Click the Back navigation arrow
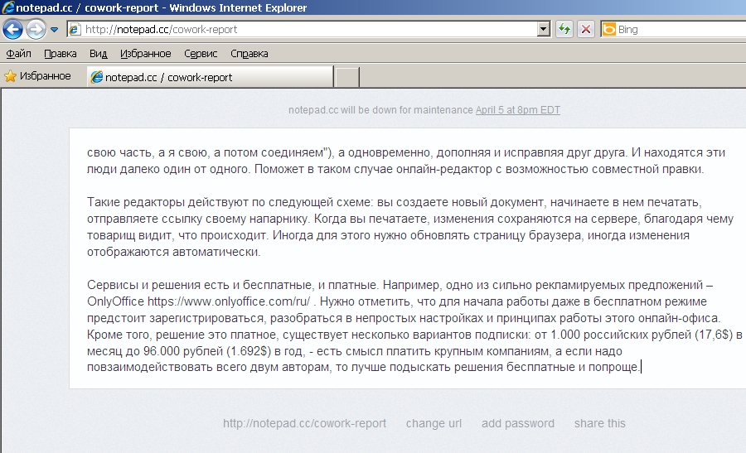 [x=12, y=30]
